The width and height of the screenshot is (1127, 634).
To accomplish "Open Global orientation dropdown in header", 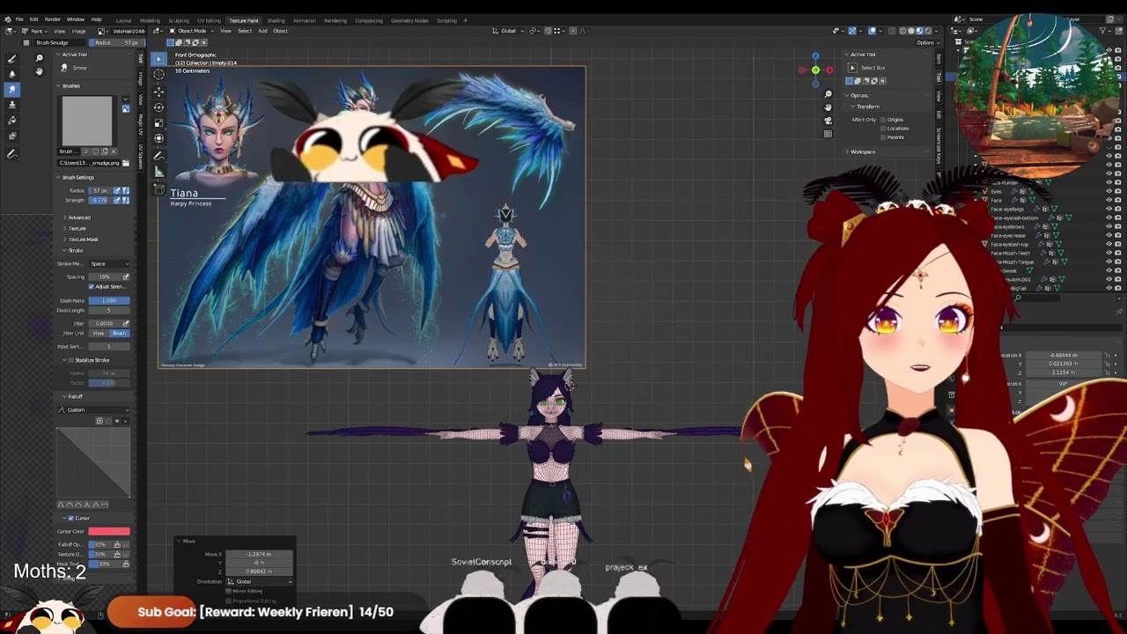I will (x=510, y=31).
